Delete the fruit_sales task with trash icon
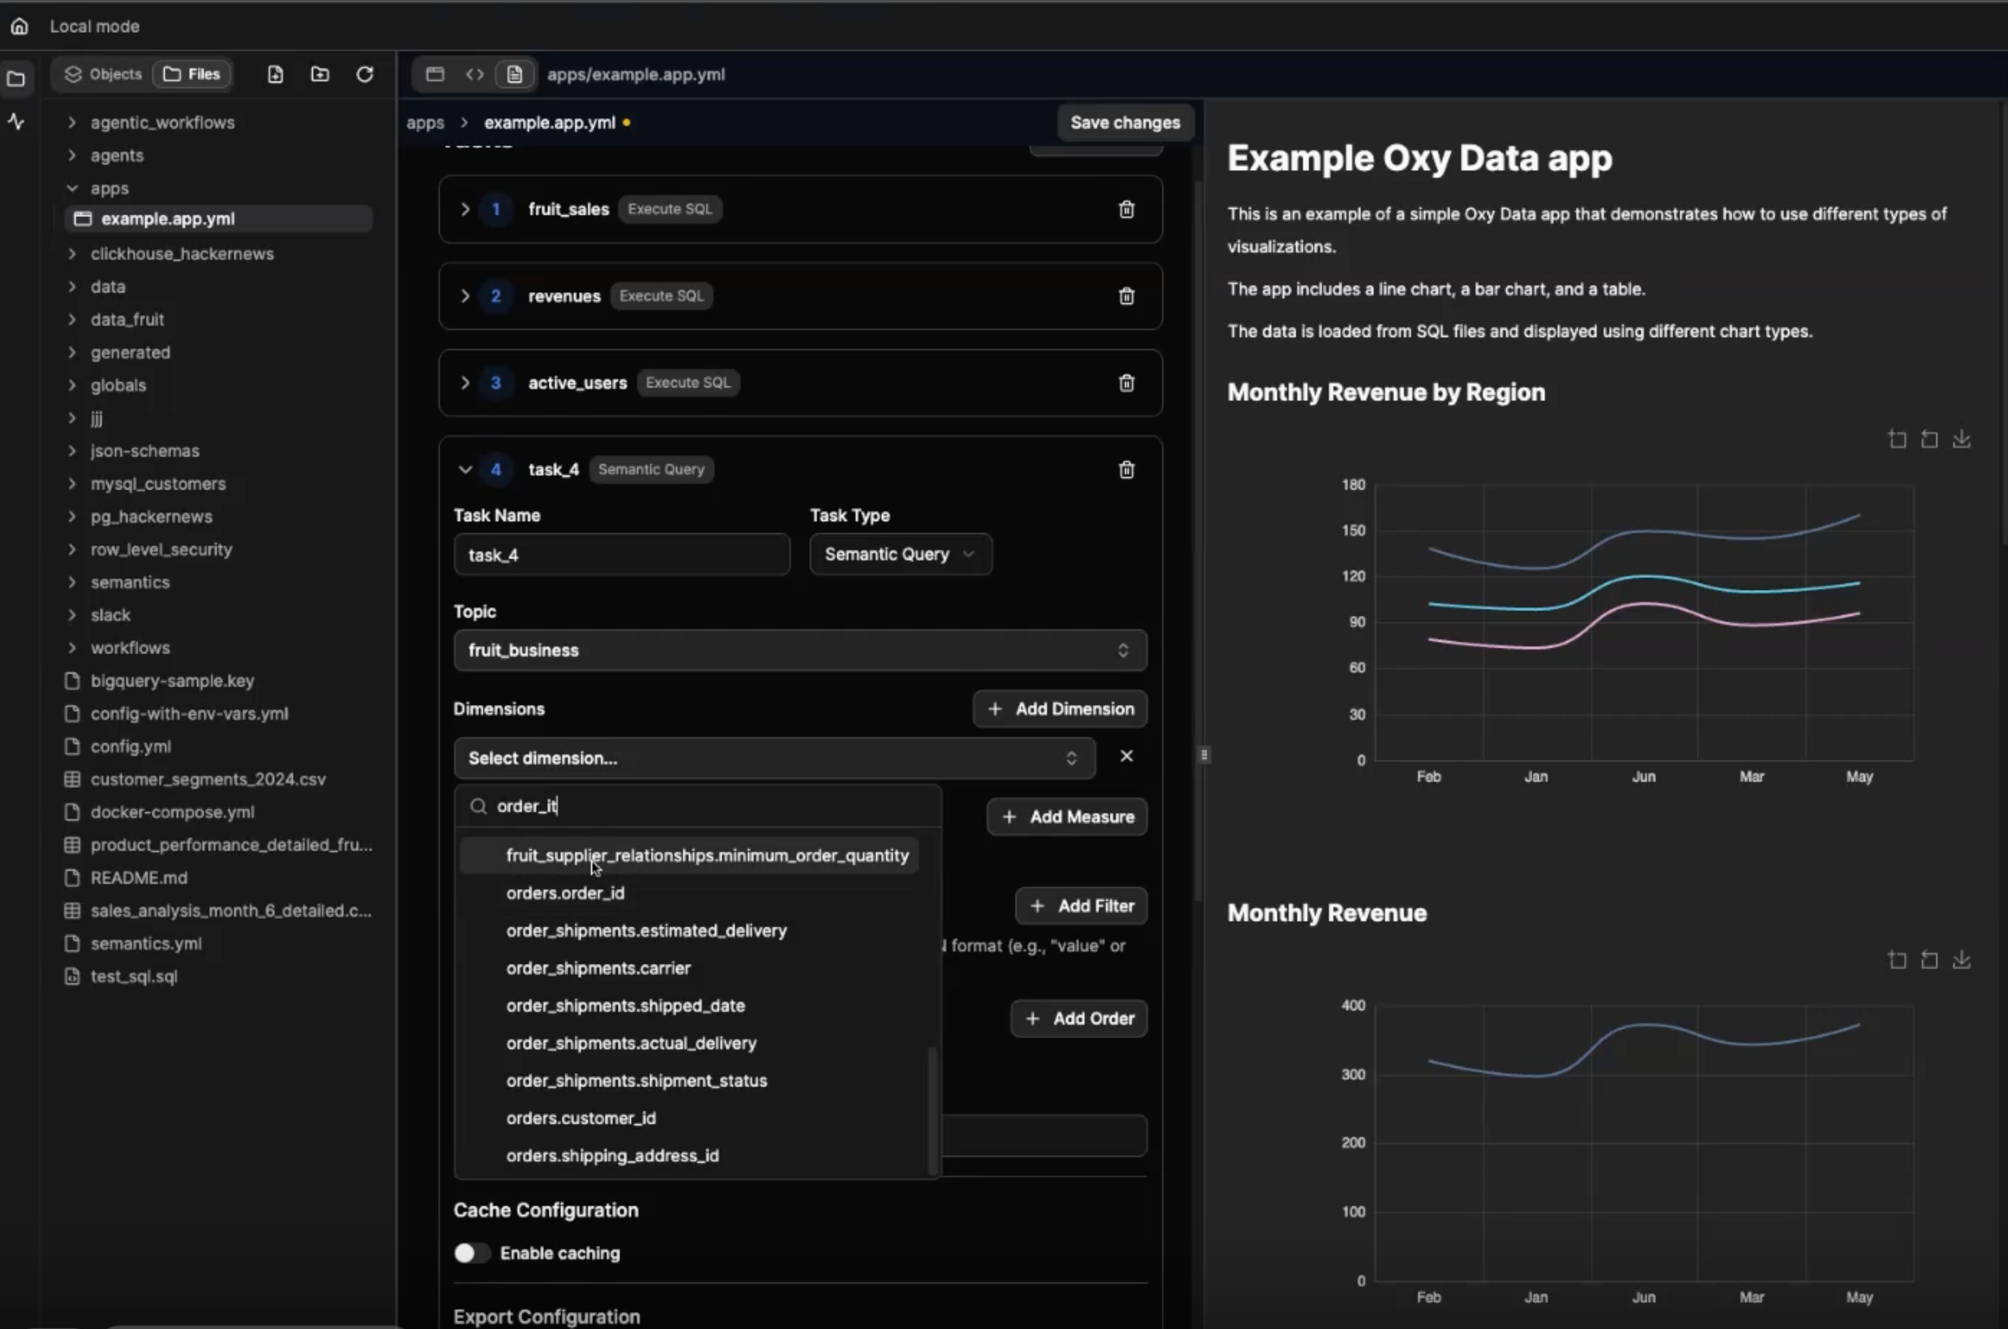Screen dimensions: 2008x1329 [x=1125, y=209]
